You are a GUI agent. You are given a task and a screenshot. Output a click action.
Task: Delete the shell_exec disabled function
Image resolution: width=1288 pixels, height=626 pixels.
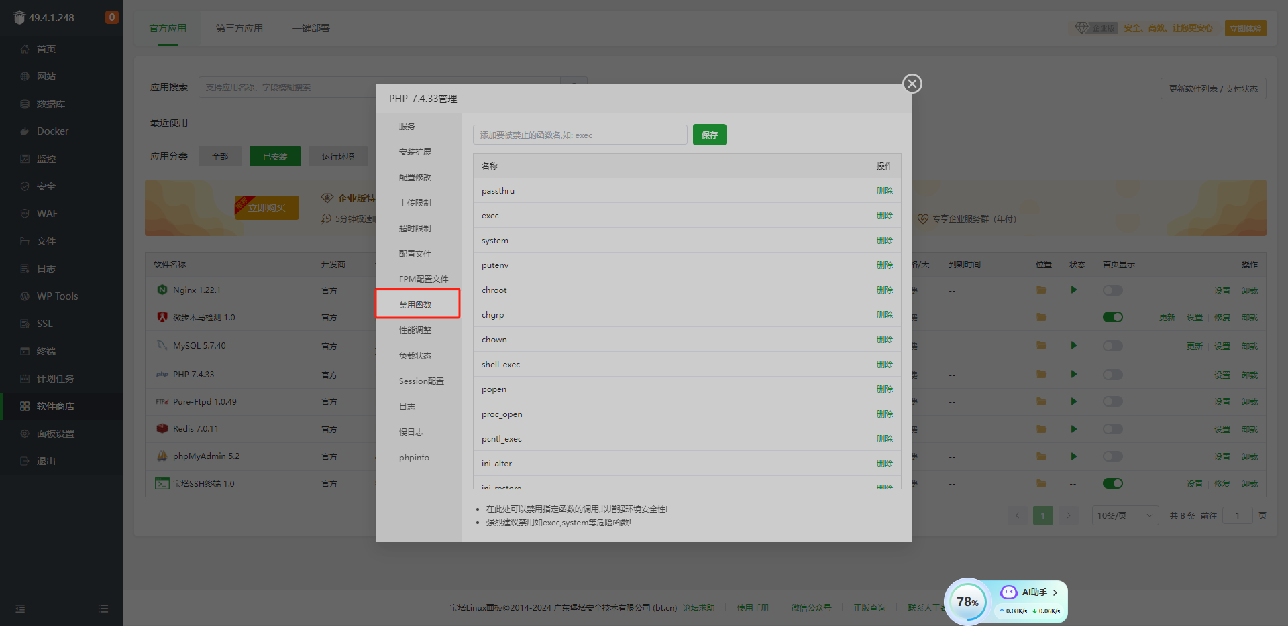884,365
